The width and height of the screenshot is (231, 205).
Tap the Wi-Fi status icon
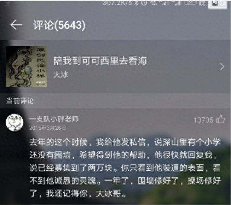(154, 3)
